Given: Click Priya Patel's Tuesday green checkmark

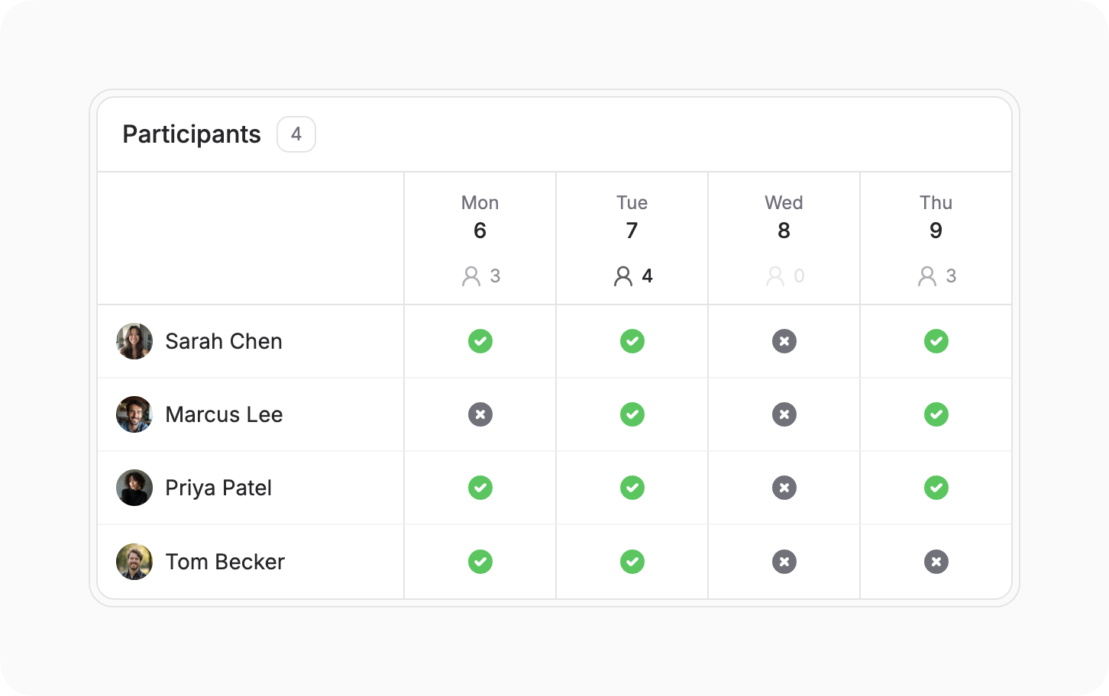Looking at the screenshot, I should click(632, 488).
